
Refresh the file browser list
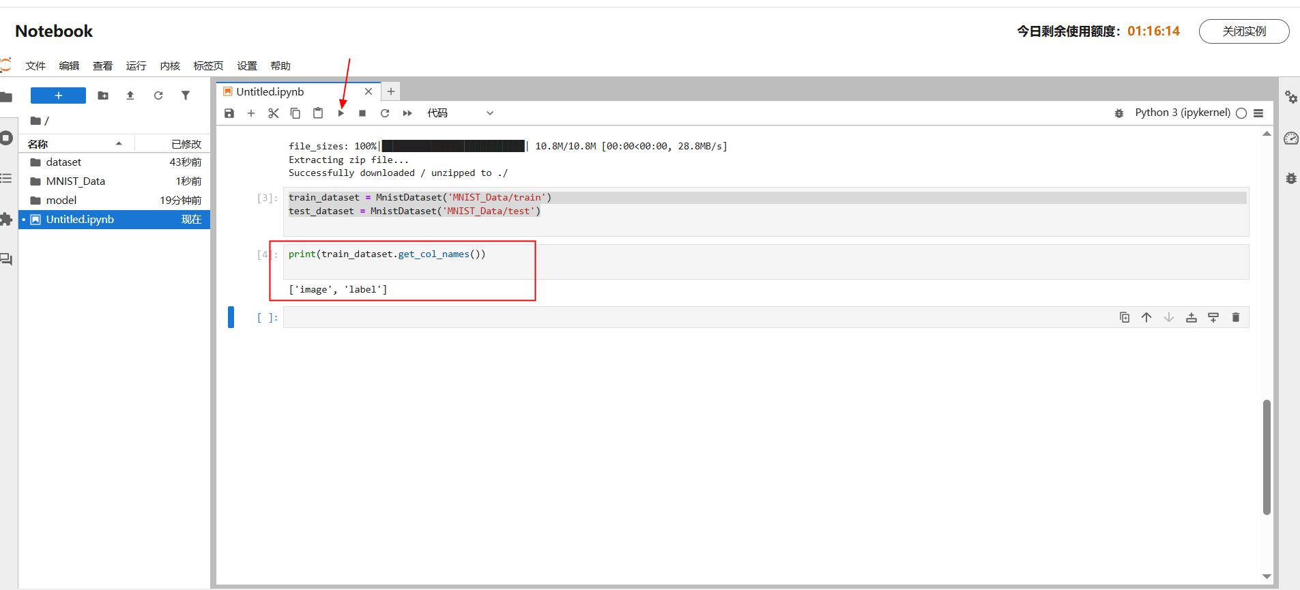coord(158,95)
